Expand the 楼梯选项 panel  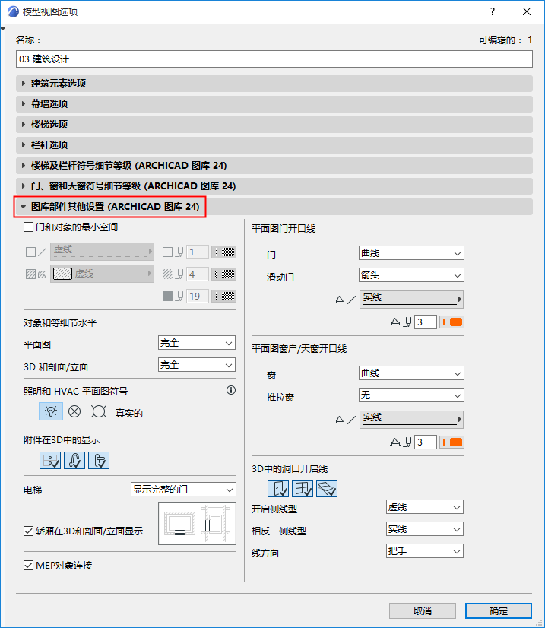(x=274, y=124)
